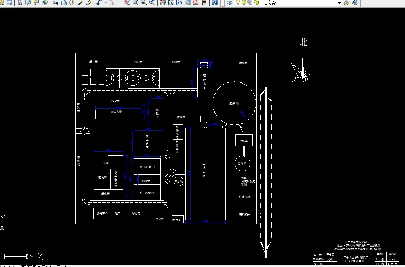Select the 循环水 circle label

[242, 164]
